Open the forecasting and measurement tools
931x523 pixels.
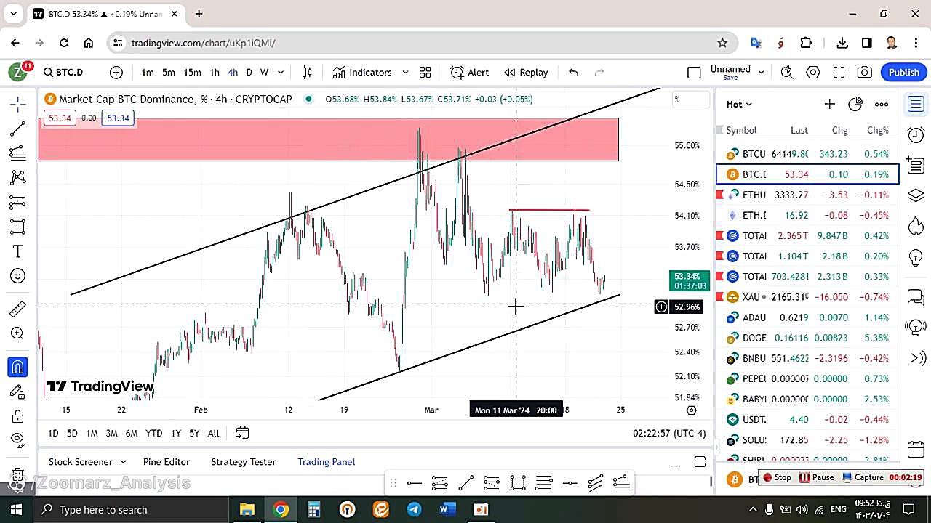(18, 202)
